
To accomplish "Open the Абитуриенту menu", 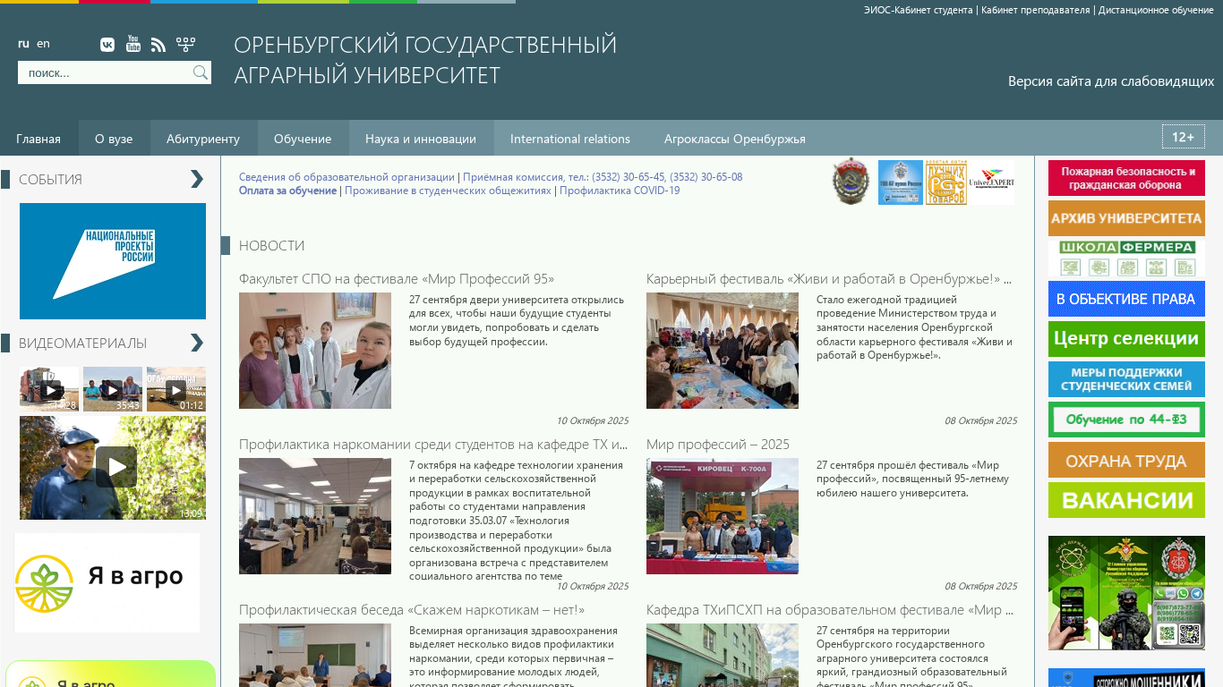I will (x=203, y=139).
